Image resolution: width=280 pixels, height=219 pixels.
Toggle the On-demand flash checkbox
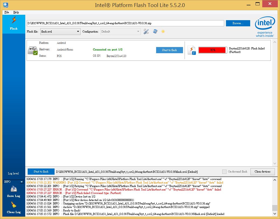224,172
